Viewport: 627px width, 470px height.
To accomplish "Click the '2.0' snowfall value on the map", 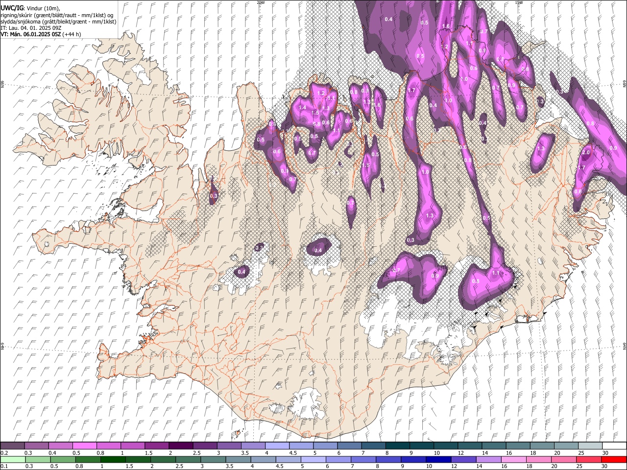I will pyautogui.click(x=586, y=152).
